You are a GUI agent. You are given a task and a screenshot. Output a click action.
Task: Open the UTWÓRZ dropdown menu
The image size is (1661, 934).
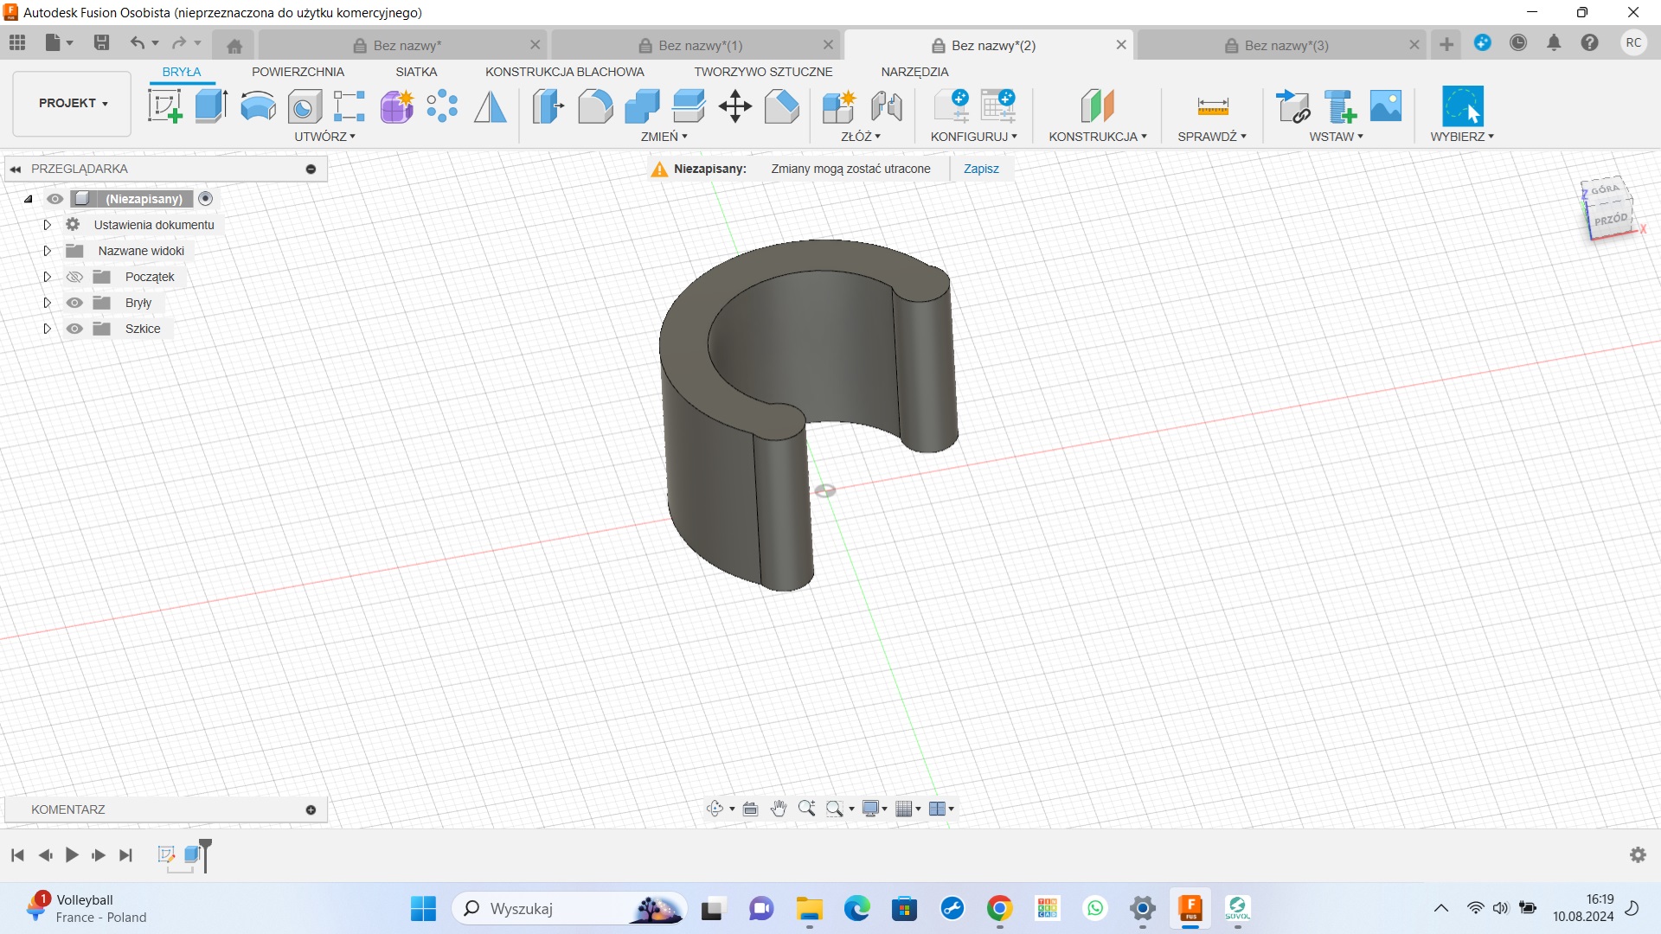(x=324, y=137)
